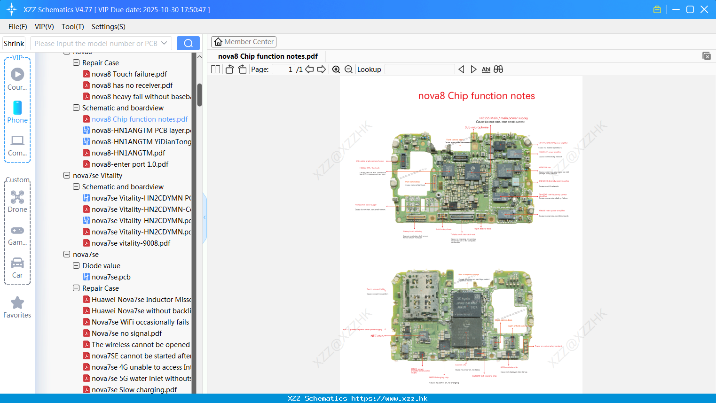
Task: Rotate the PDF clockwise
Action: (x=242, y=69)
